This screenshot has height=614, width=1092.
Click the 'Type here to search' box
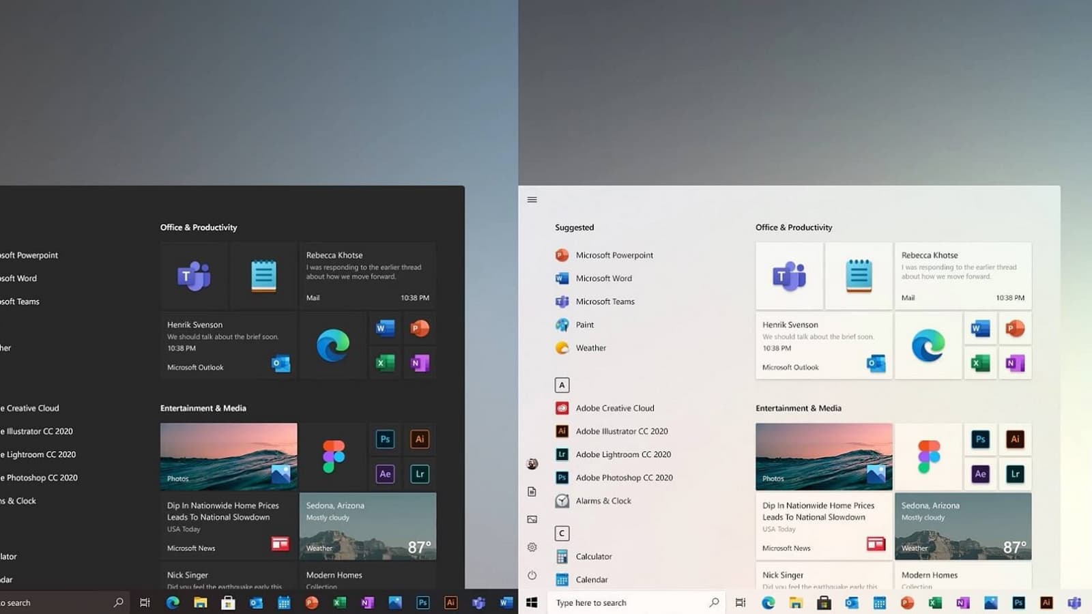[x=637, y=602]
